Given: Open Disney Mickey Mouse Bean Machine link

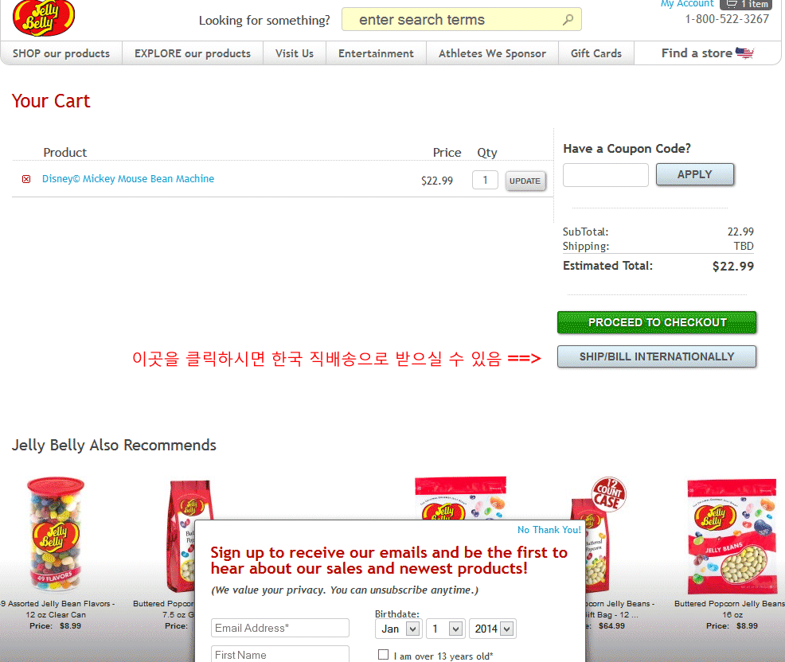Looking at the screenshot, I should pos(128,179).
